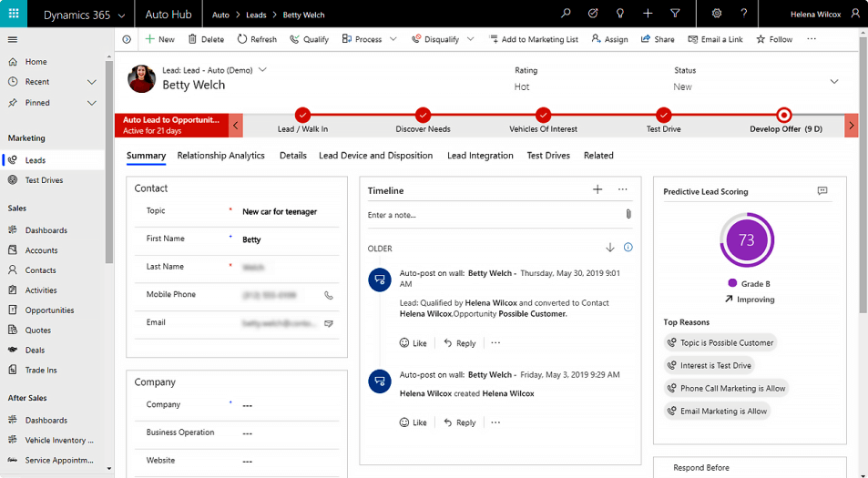Screen dimensions: 868x478
Task: Switch to the Test Drives tab
Action: pyautogui.click(x=548, y=156)
